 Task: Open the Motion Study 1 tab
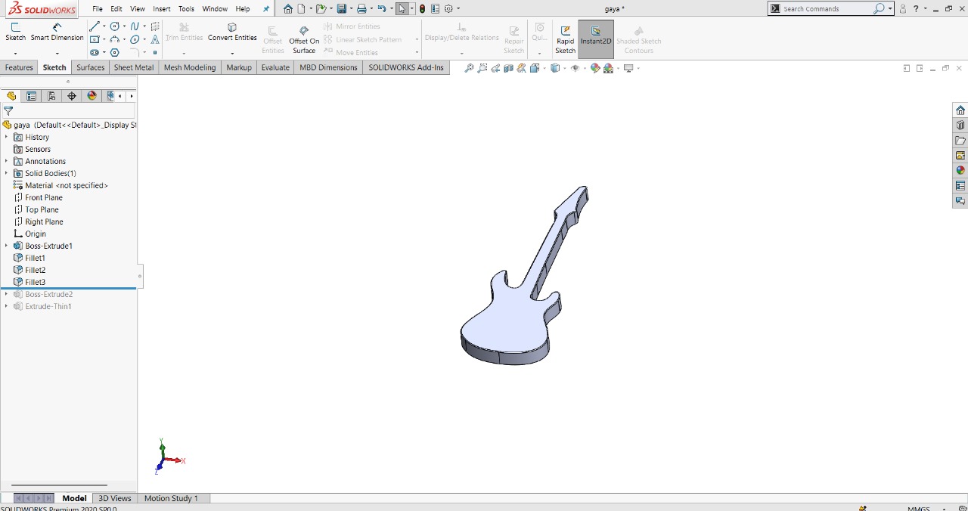pos(171,498)
